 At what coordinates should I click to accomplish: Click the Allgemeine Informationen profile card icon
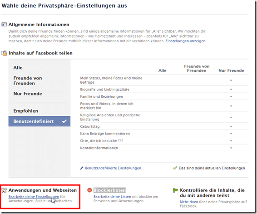4,25
